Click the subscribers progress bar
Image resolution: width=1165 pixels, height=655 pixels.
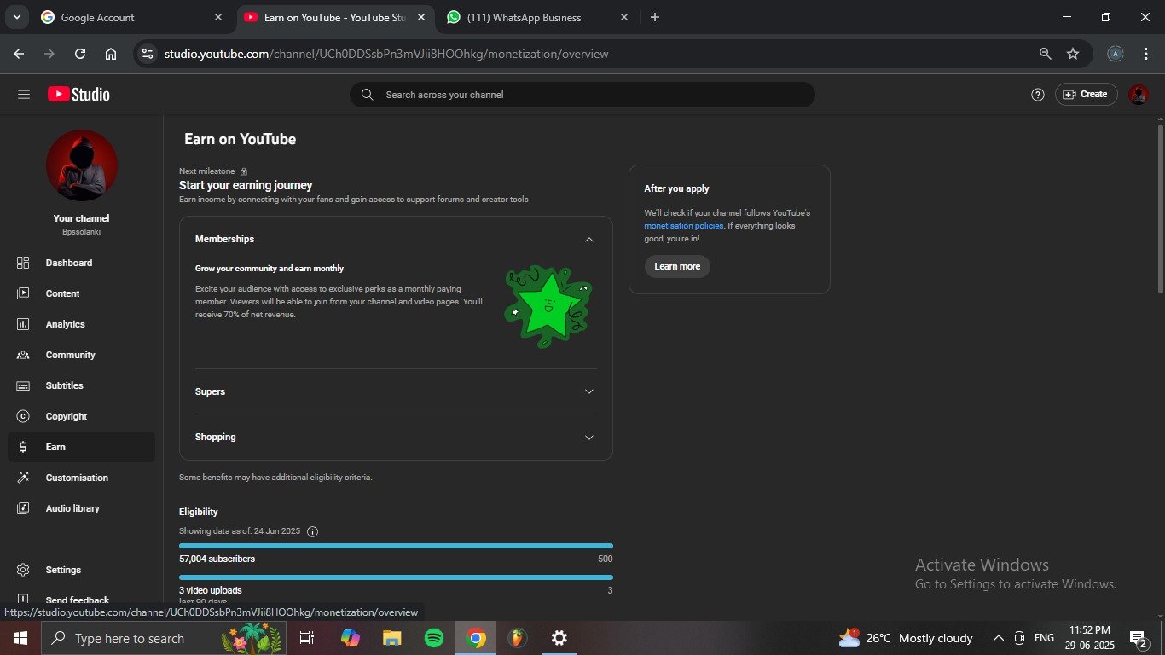(x=396, y=546)
